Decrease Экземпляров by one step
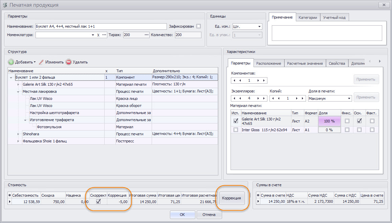This screenshot has height=223, width=392. [240, 99]
